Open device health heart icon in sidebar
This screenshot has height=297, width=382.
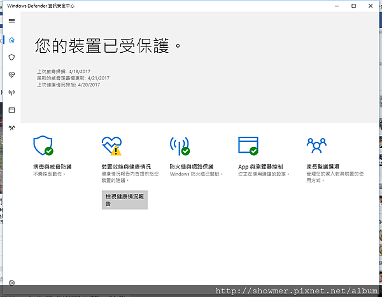[x=11, y=75]
